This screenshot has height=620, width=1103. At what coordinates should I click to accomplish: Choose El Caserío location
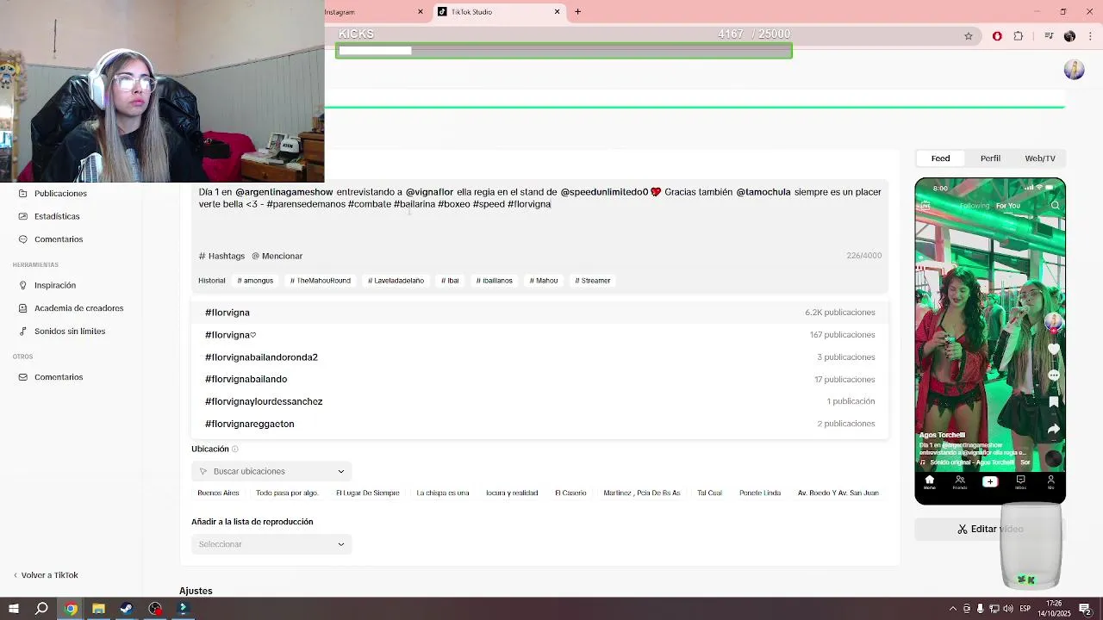click(570, 493)
